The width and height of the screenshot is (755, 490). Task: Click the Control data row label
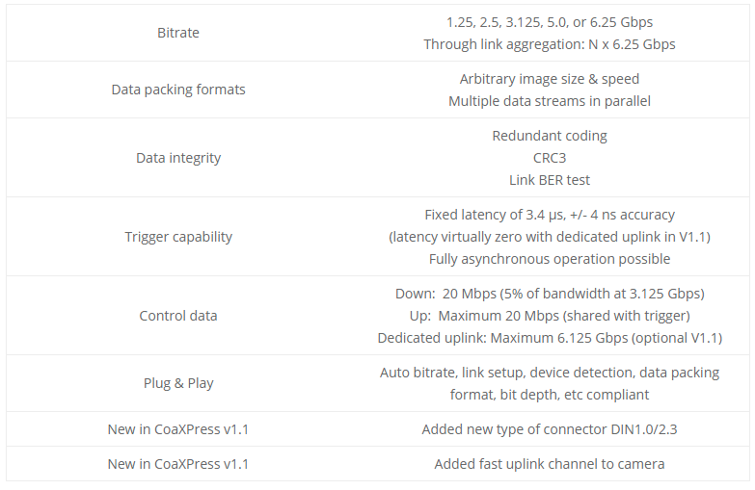click(x=178, y=316)
